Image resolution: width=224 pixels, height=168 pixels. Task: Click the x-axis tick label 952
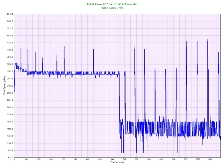click(186, 159)
